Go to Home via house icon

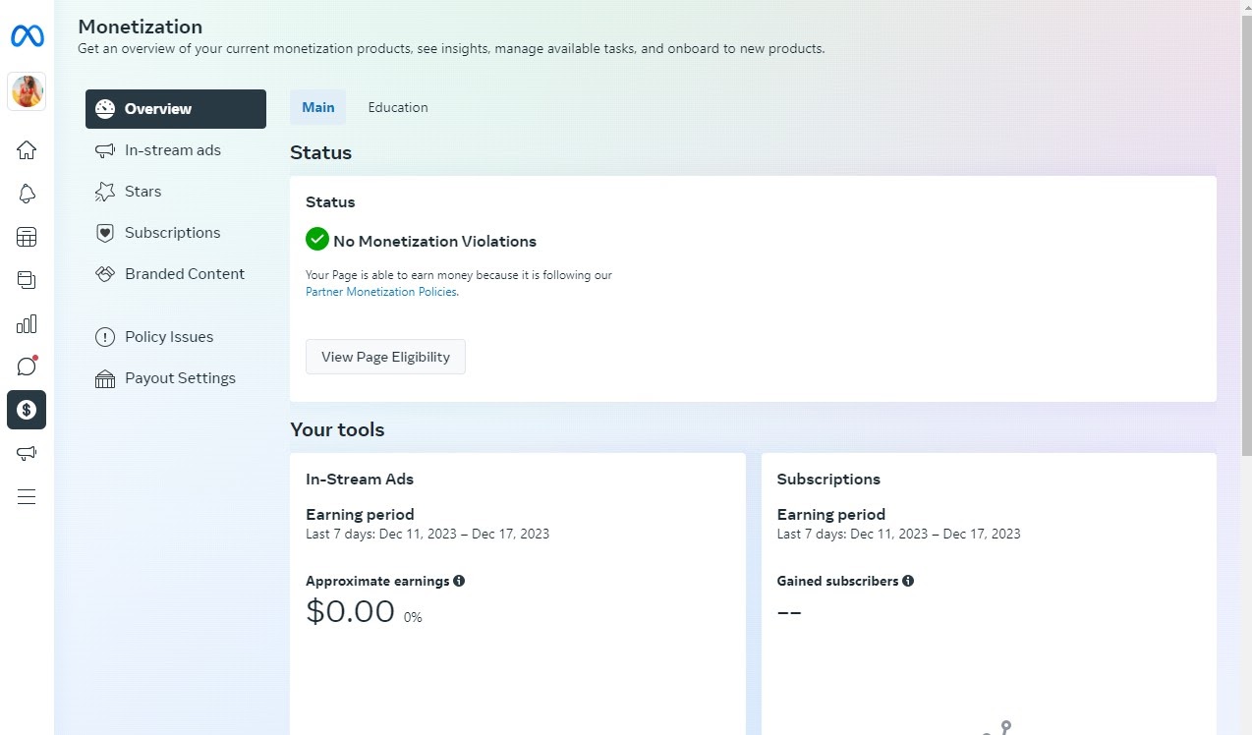click(27, 150)
